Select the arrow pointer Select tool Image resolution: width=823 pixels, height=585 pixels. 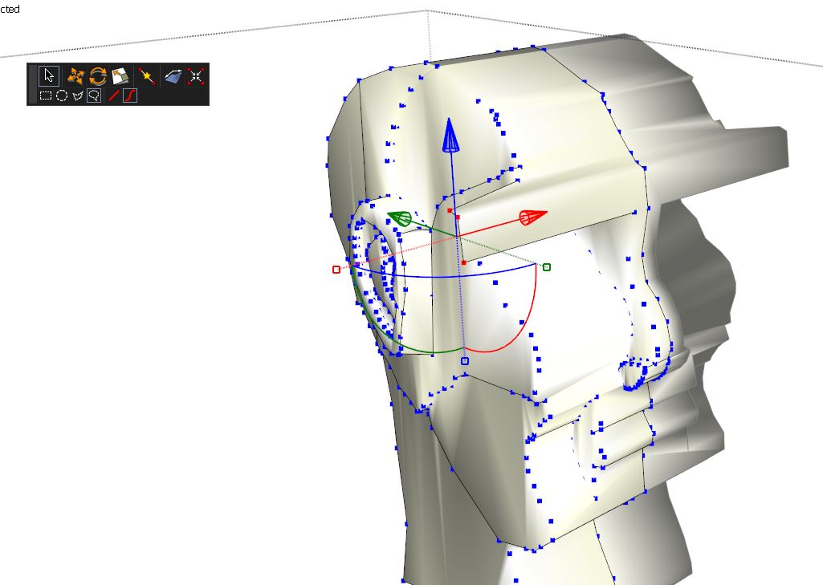click(x=49, y=76)
